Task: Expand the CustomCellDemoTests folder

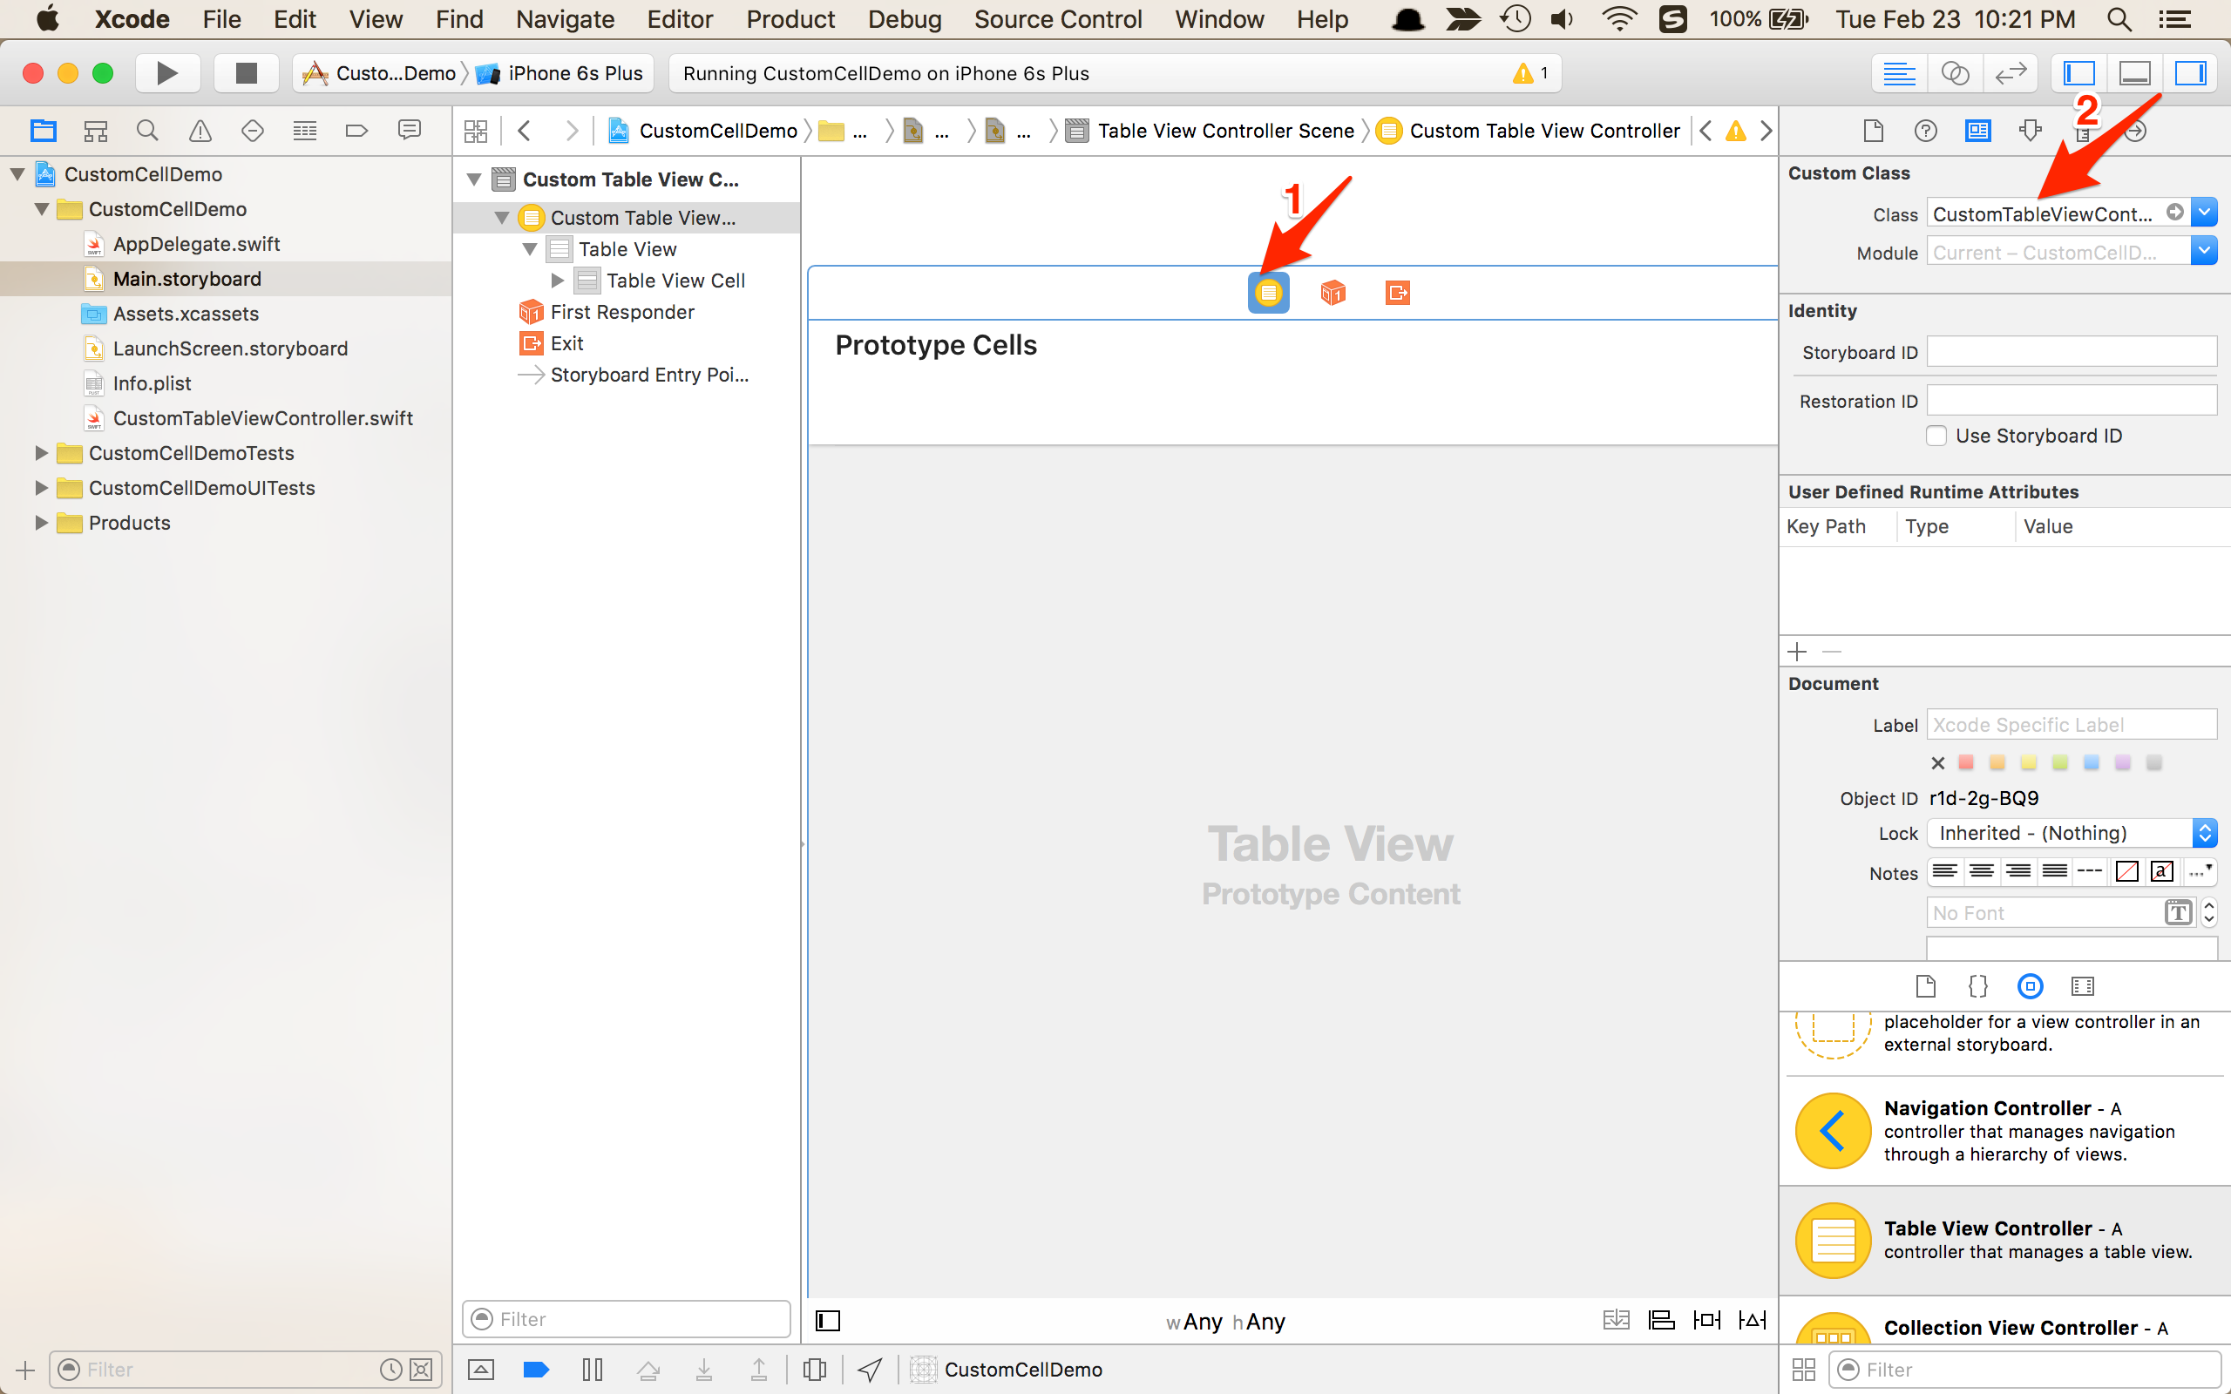Action: [x=41, y=453]
